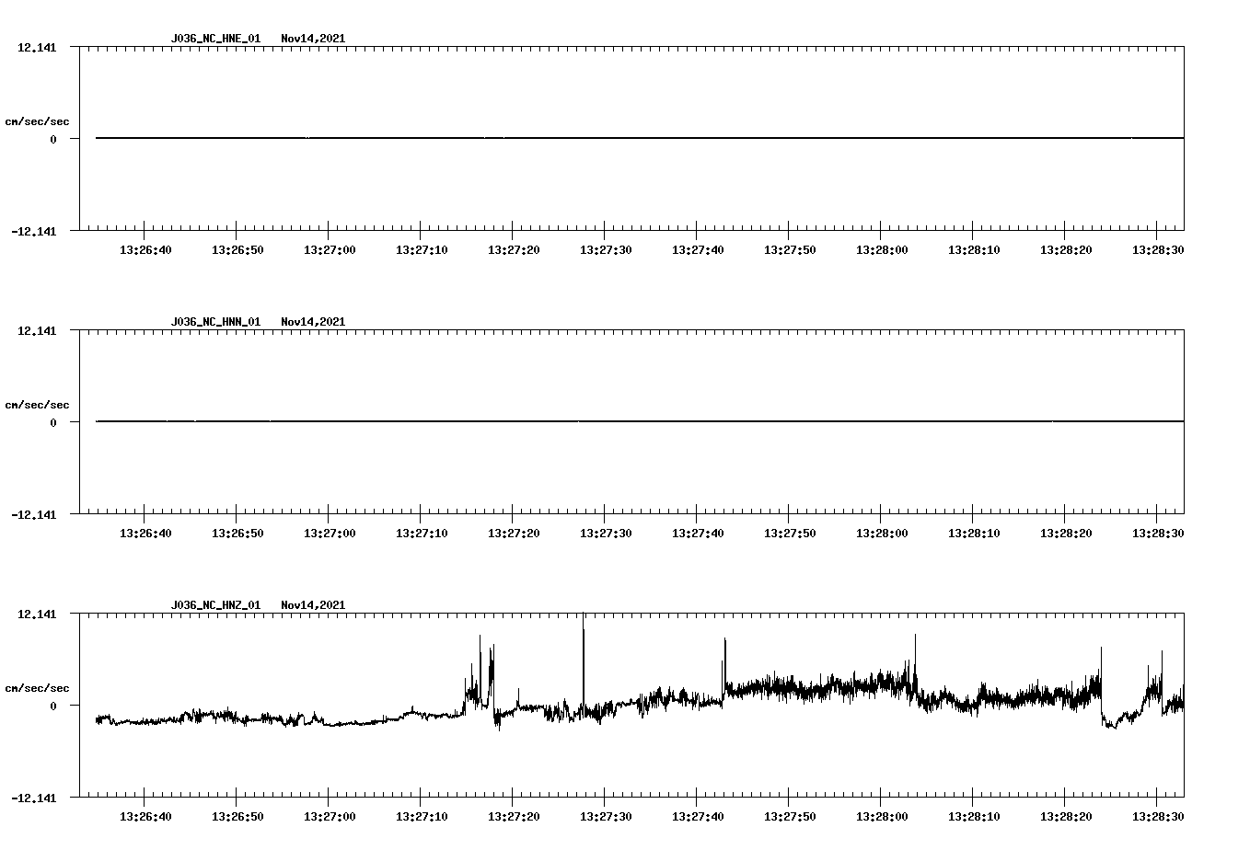Viewport: 1250px width, 850px height.
Task: Click the 0 axis label on HNN chart
Action: [x=53, y=422]
